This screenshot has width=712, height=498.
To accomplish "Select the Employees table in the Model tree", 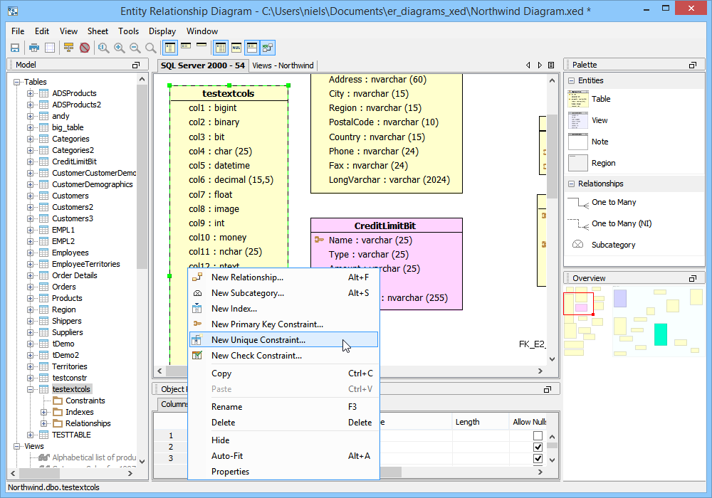I will 70,253.
